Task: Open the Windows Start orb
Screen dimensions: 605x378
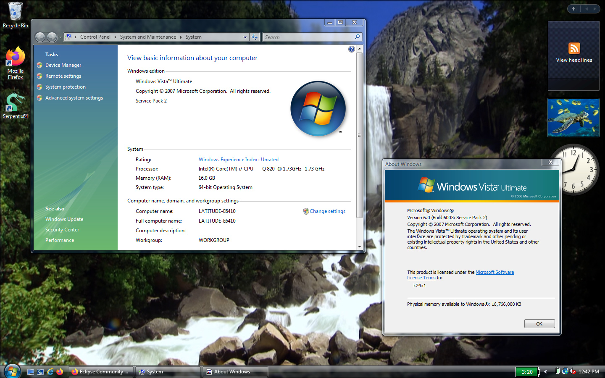Action: 12,371
